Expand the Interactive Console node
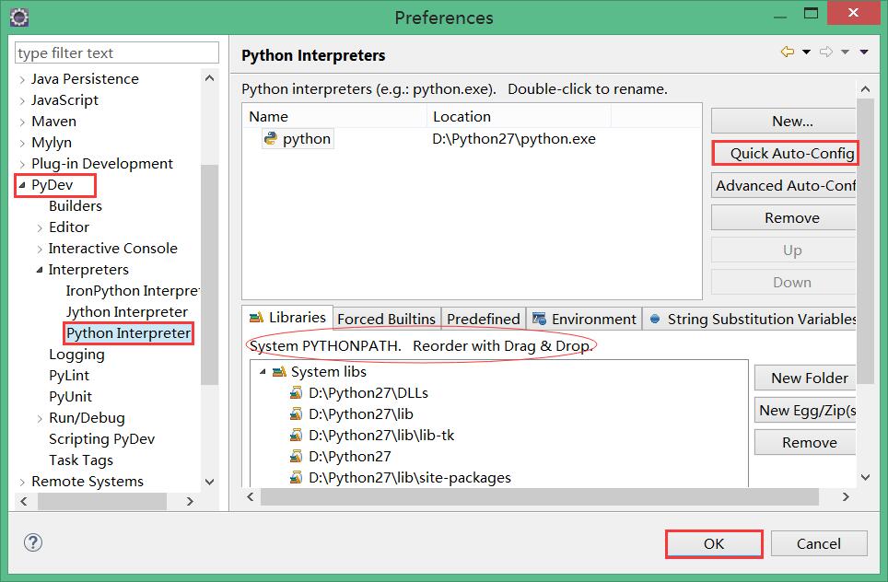This screenshot has height=582, width=888. point(40,250)
